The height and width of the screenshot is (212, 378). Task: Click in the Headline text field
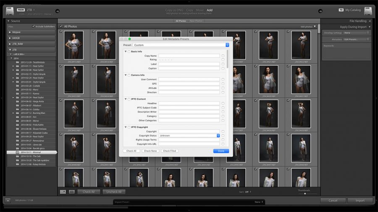pos(189,103)
